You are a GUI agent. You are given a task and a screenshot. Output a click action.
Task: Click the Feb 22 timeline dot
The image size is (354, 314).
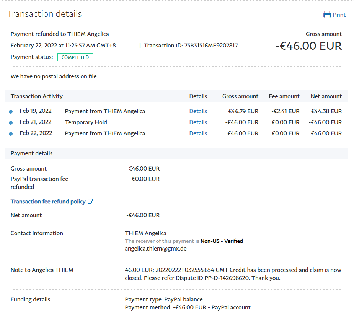point(11,134)
